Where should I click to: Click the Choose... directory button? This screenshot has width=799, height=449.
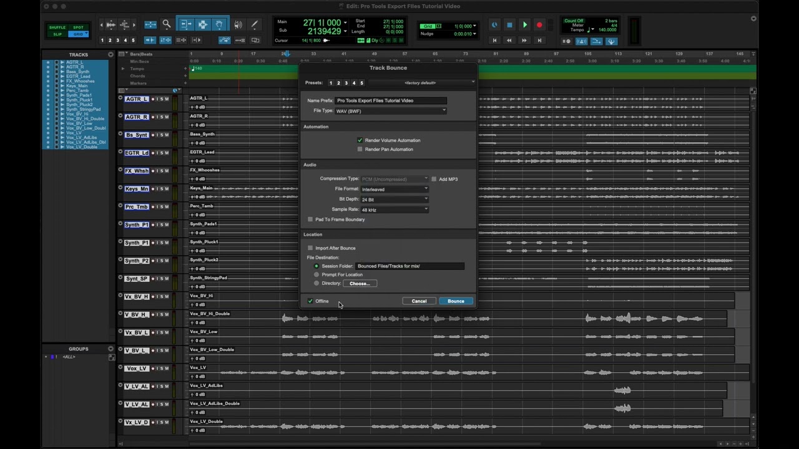pyautogui.click(x=360, y=284)
